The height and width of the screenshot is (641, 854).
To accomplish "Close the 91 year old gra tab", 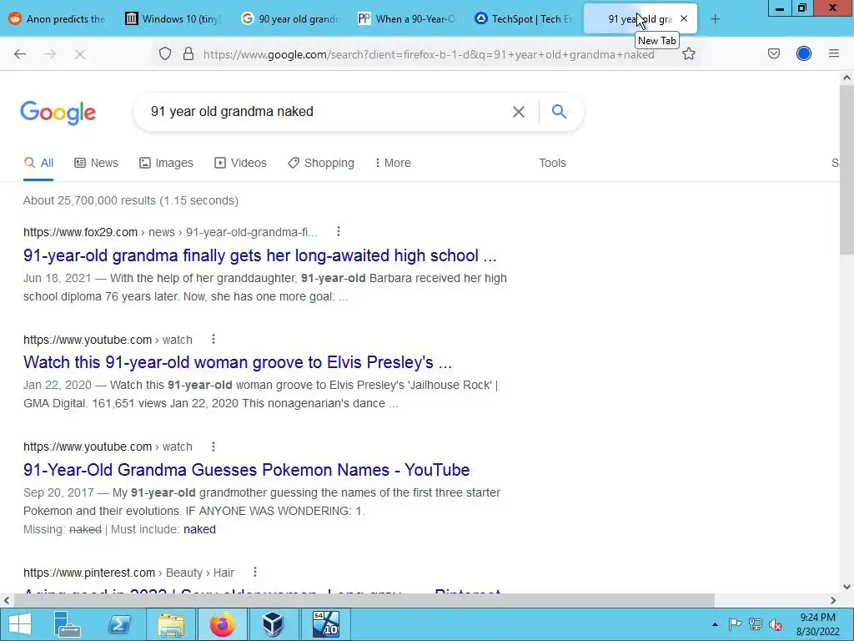I will click(684, 19).
